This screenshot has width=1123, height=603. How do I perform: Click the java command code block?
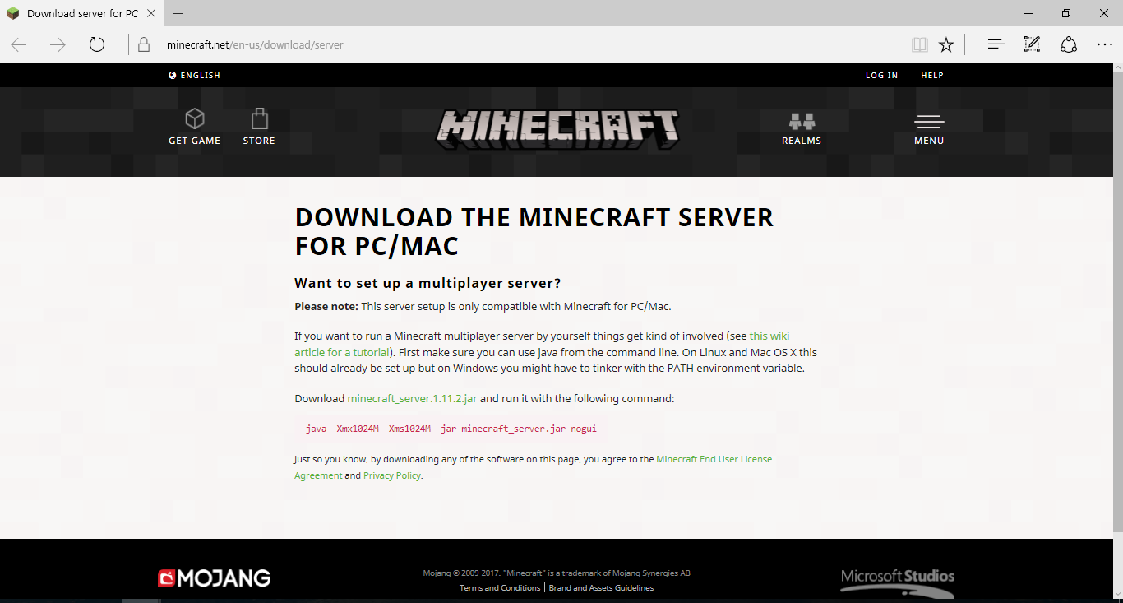[451, 429]
